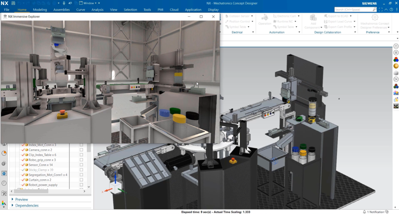Screen dimensions: 399x214
Task: Toggle checkmark for Index_Mot_Conn x 3
Action: pyautogui.click(x=23, y=145)
